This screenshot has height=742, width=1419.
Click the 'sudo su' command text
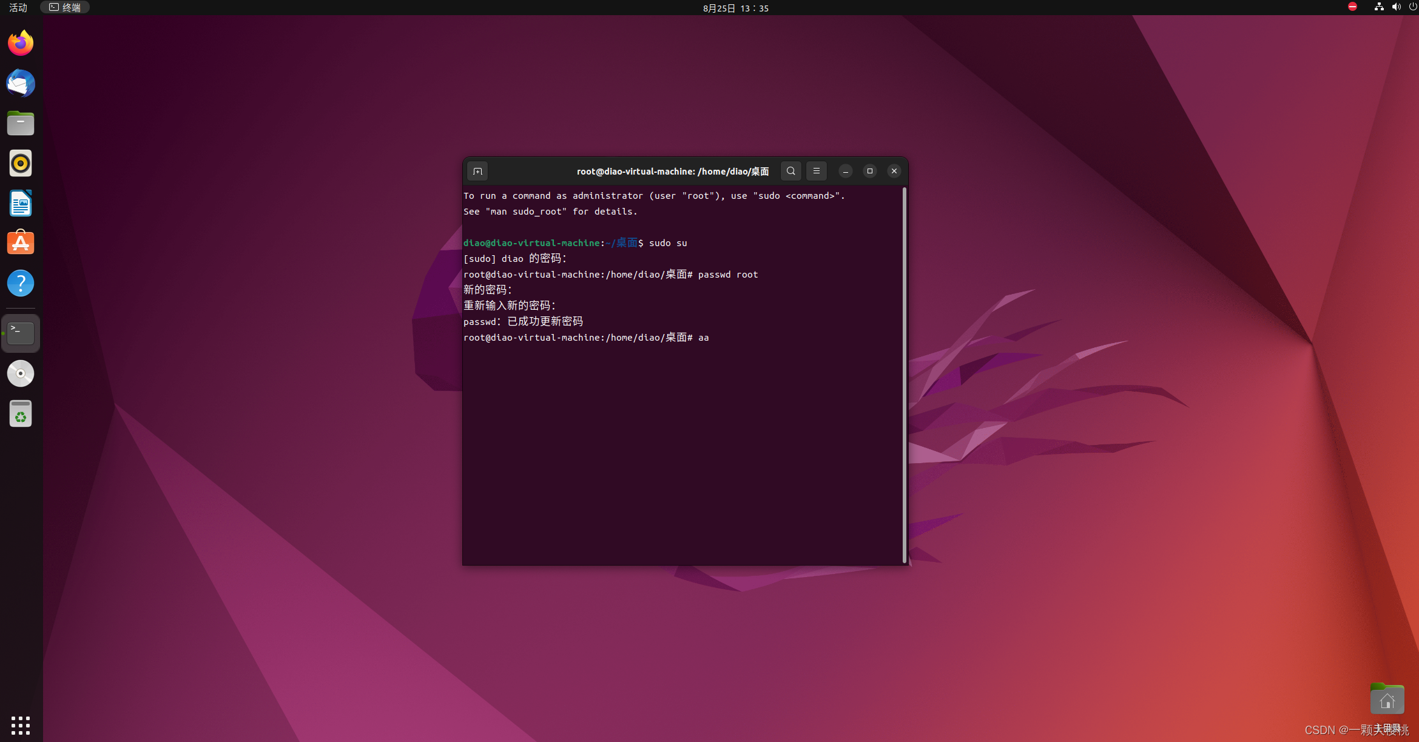point(668,243)
